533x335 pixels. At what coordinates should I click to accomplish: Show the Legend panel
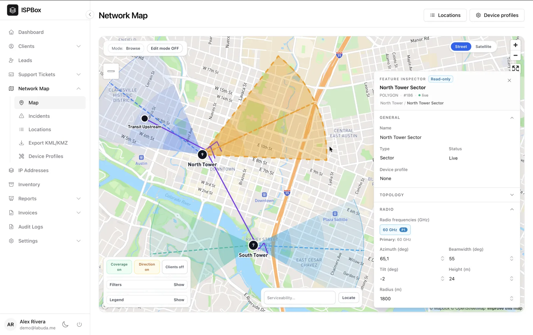click(179, 300)
